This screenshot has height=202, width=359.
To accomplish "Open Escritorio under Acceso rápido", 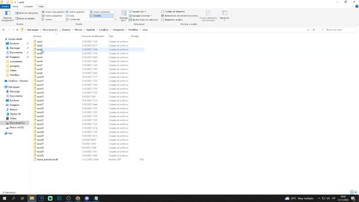I will point(14,44).
